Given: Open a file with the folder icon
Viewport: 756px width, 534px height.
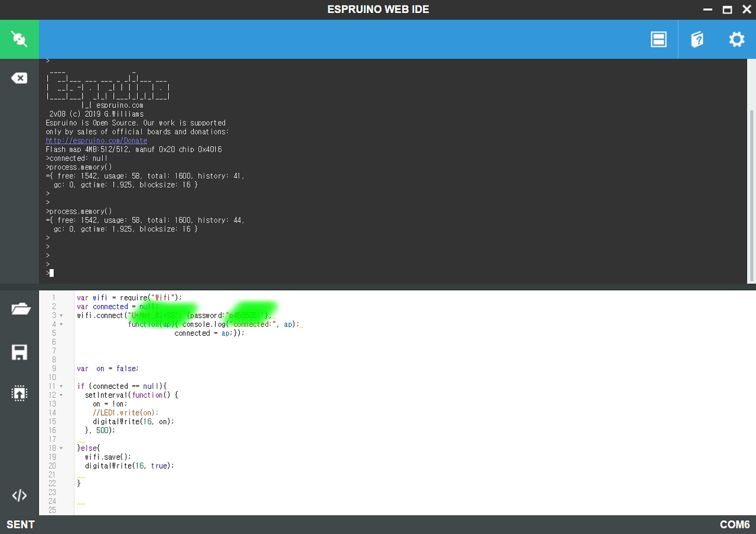Looking at the screenshot, I should point(20,309).
